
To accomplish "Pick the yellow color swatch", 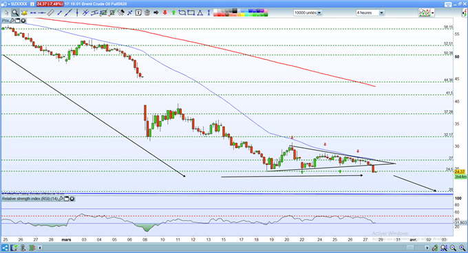I will point(242,14).
